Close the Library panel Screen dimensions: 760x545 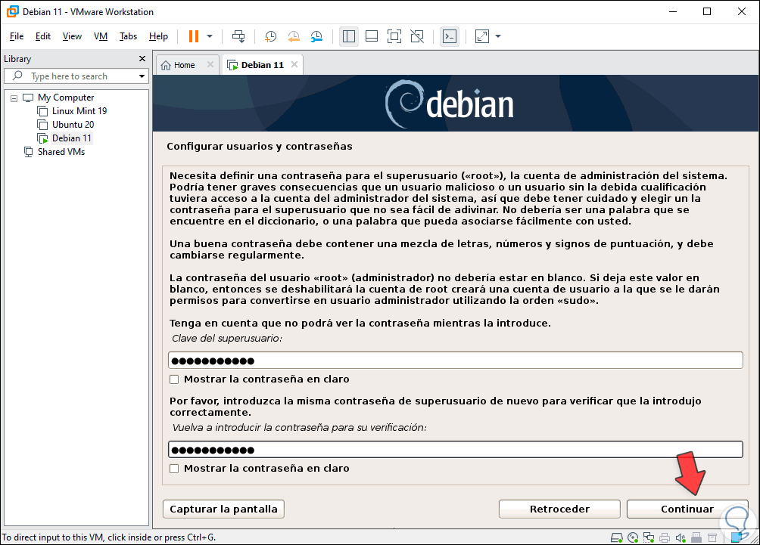142,58
